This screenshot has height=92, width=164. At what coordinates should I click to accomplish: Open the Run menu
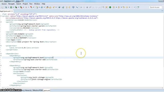31,4
